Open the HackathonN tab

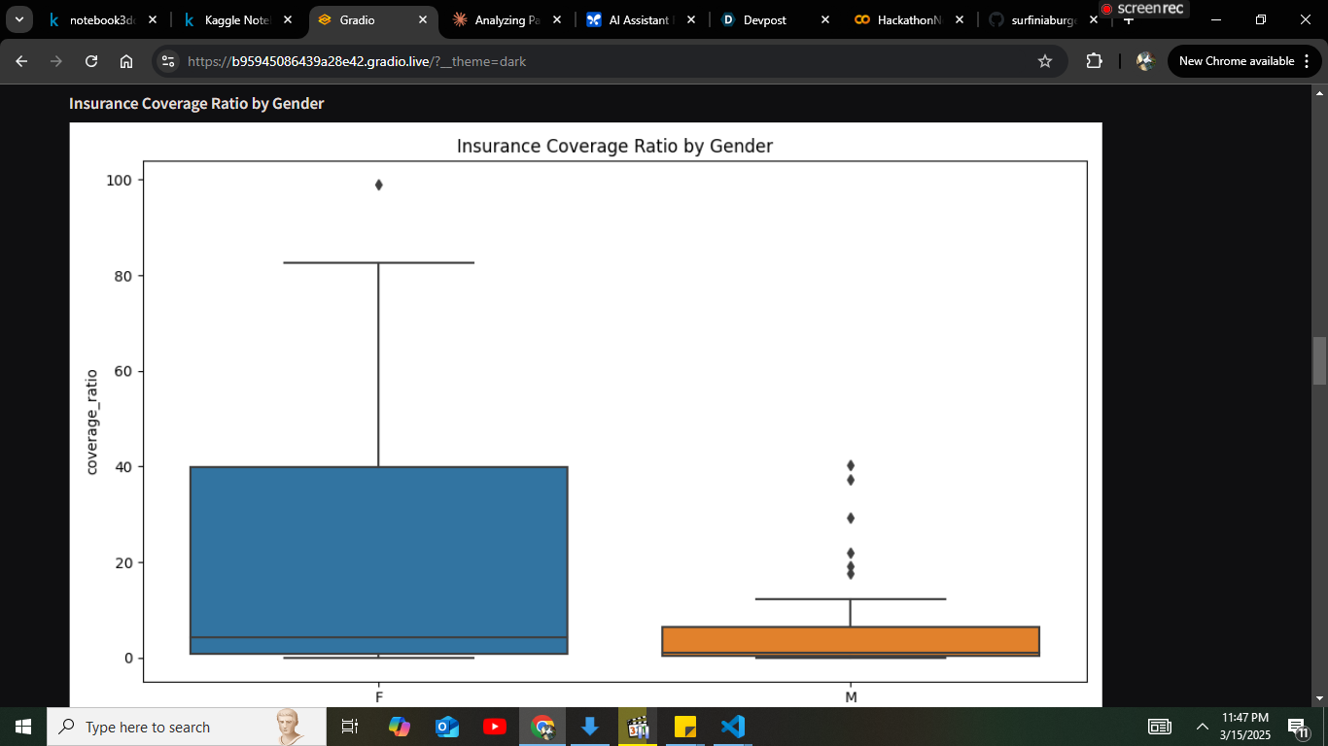(x=909, y=19)
